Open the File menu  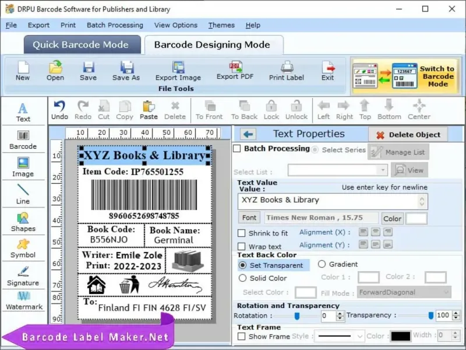[x=11, y=25]
